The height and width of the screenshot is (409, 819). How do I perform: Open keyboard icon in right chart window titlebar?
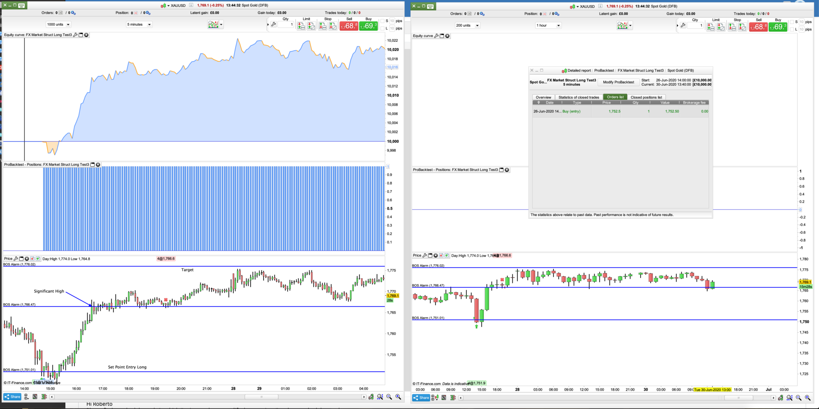tap(430, 6)
